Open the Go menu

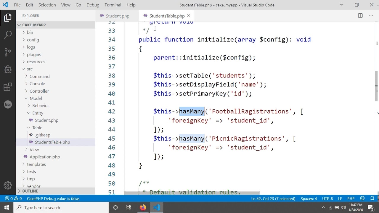pos(78,5)
